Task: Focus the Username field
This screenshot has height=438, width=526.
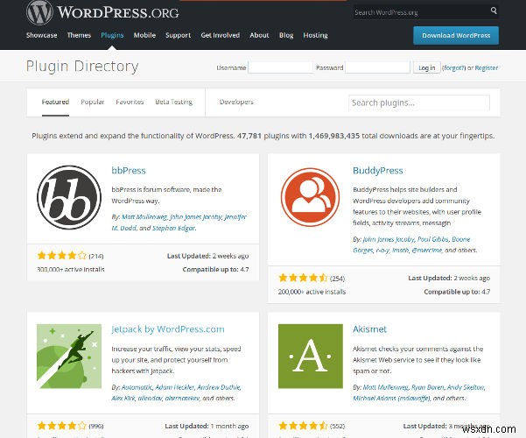Action: [x=280, y=67]
